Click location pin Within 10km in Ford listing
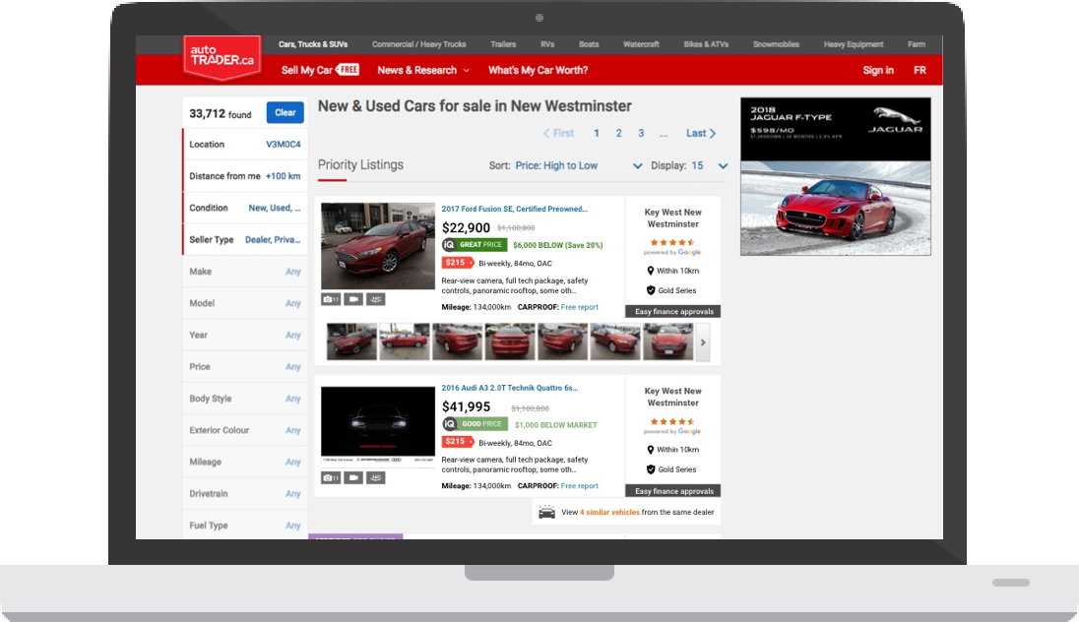The image size is (1079, 622). pos(651,271)
